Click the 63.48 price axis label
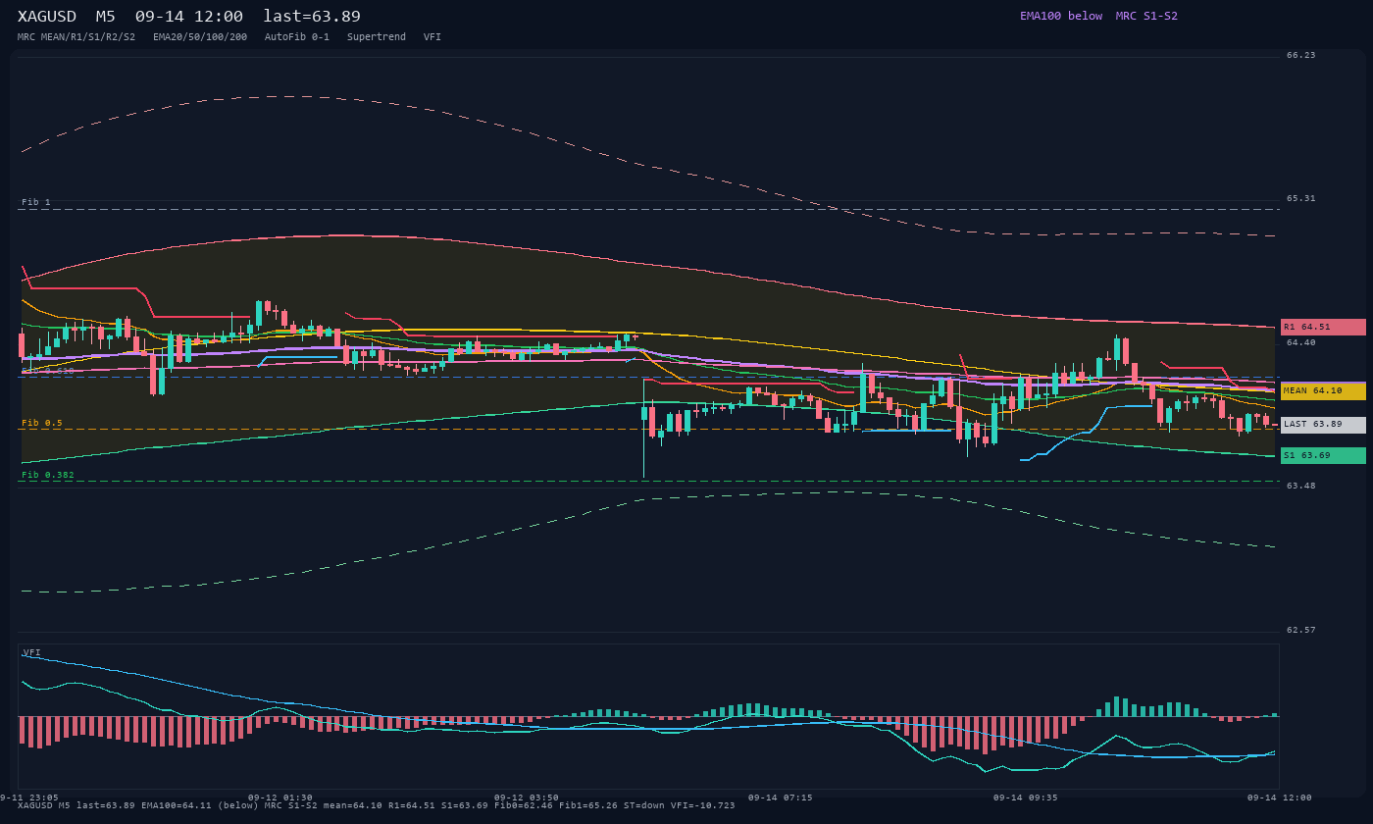This screenshot has height=824, width=1373. click(x=1301, y=486)
